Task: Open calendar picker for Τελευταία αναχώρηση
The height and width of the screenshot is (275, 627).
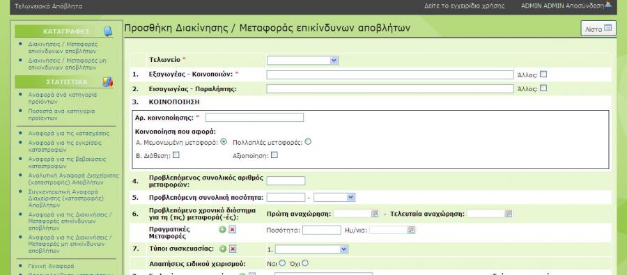Action: (509, 214)
